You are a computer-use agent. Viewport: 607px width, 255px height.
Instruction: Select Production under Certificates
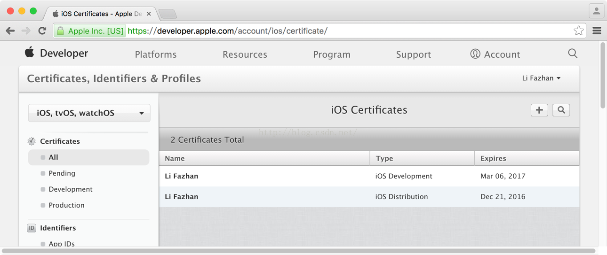(66, 205)
